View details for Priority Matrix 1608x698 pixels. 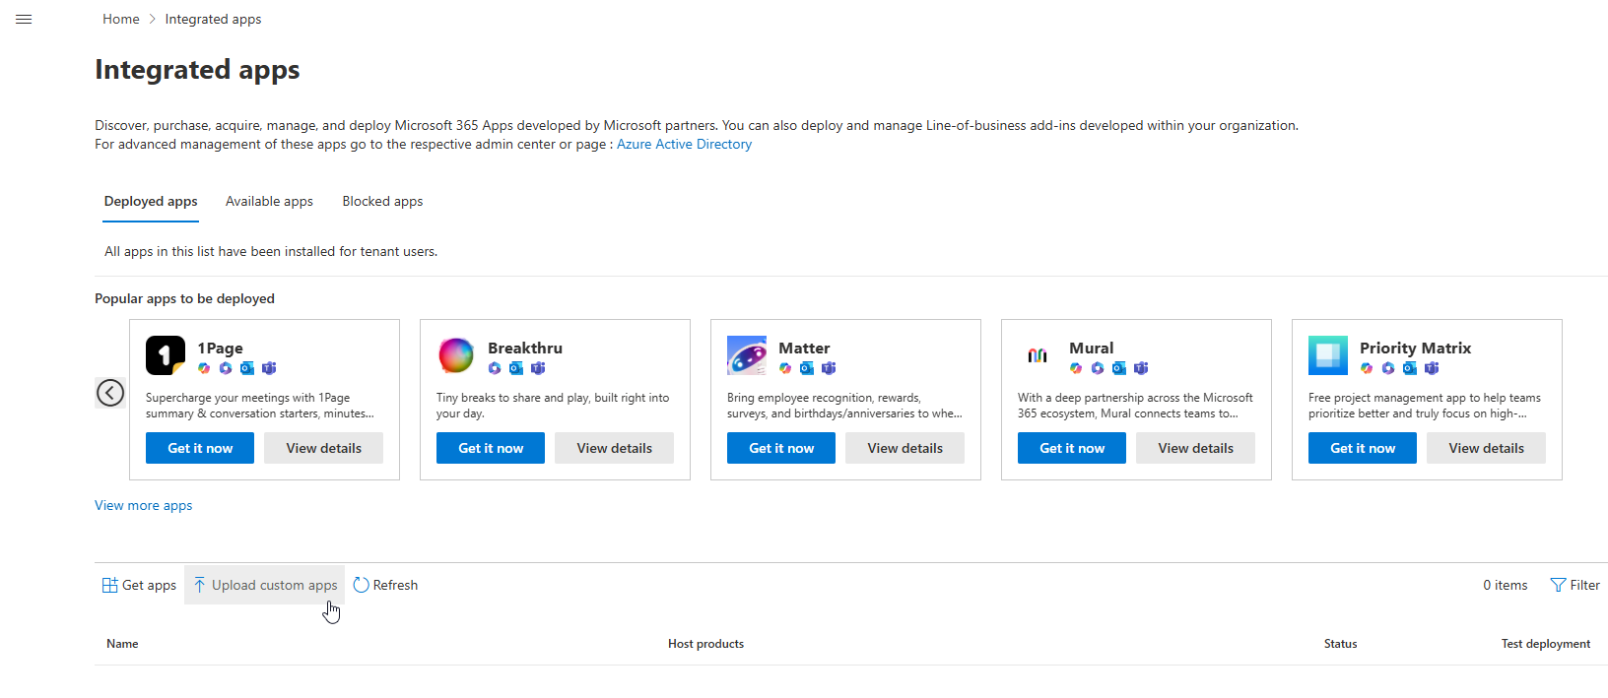[1486, 448]
